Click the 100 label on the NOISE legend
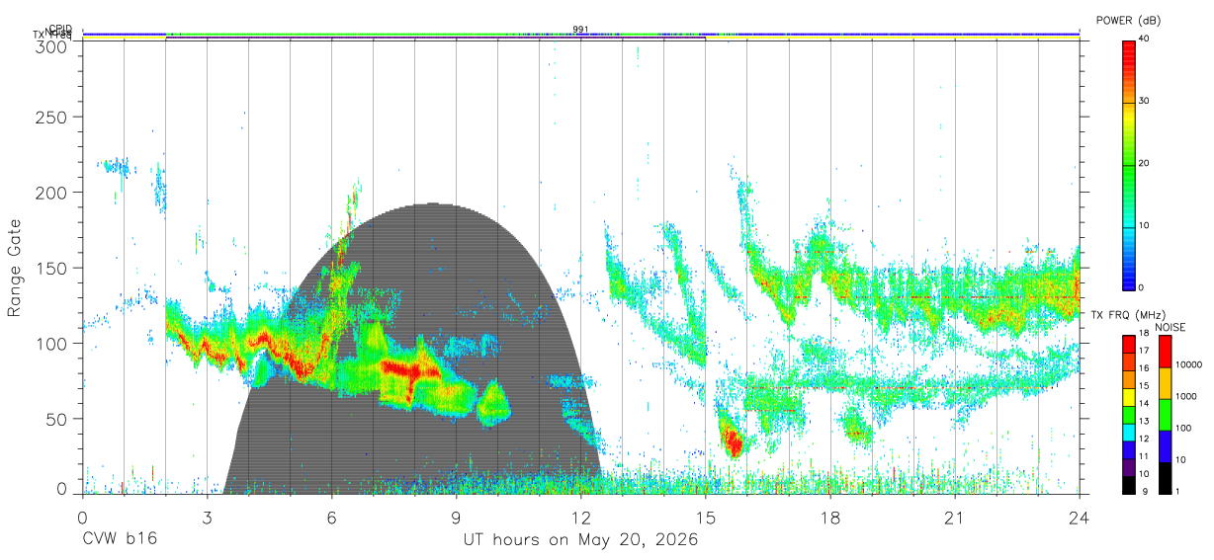 1185,429
